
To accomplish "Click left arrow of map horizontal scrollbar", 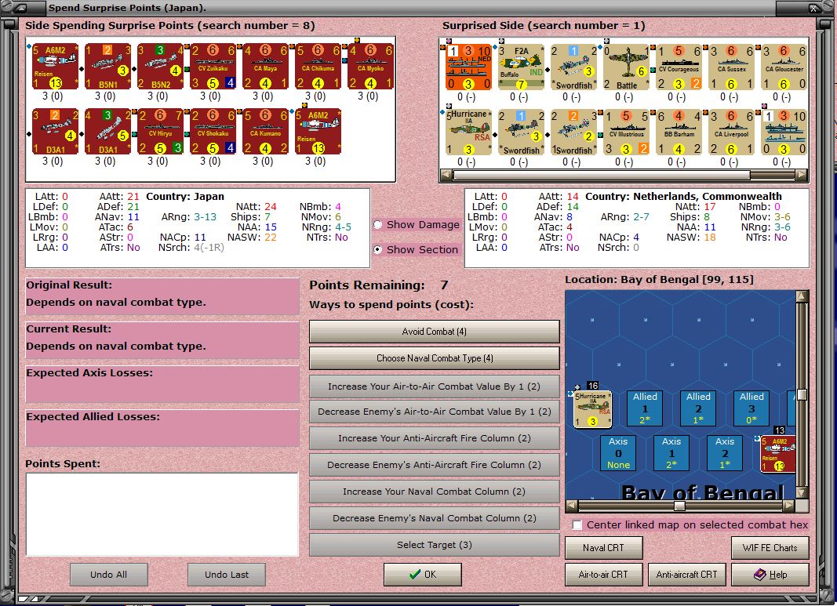I will click(571, 505).
